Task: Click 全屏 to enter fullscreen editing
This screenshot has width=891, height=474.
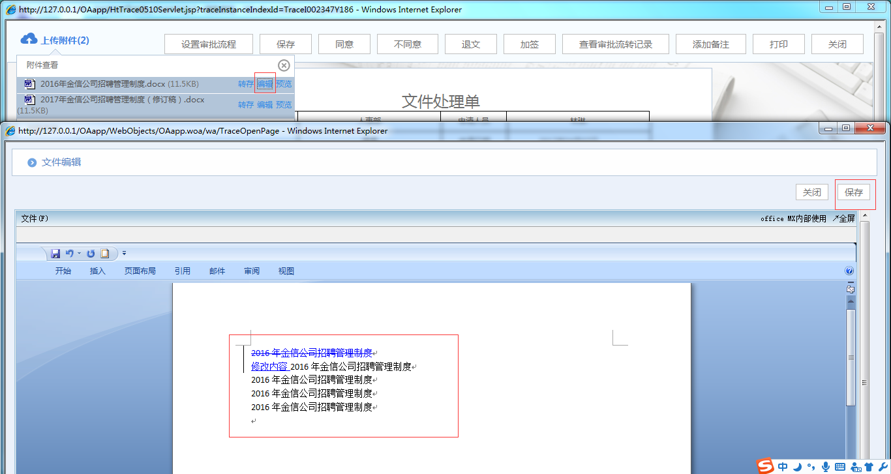Action: [x=843, y=218]
